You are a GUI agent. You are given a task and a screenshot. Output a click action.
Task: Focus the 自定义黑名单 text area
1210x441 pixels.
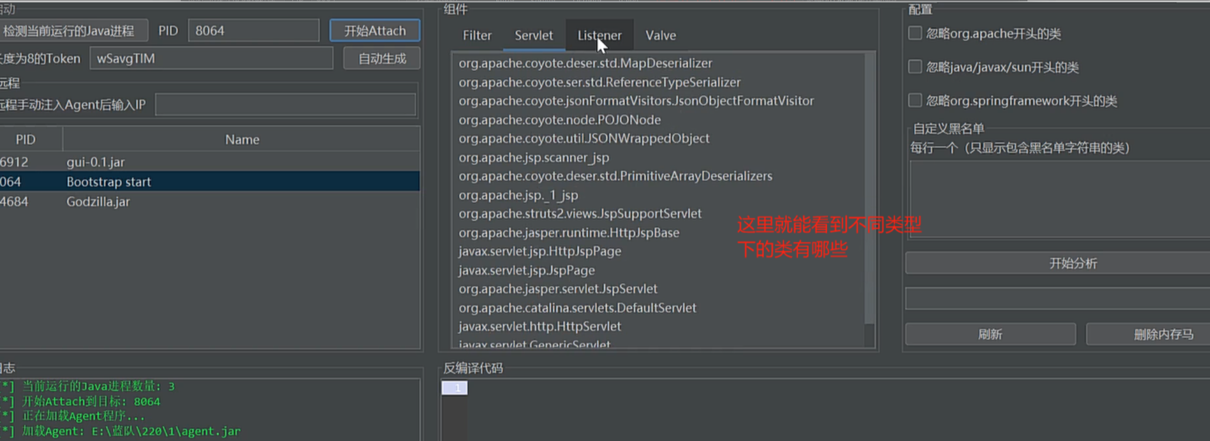[1060, 199]
